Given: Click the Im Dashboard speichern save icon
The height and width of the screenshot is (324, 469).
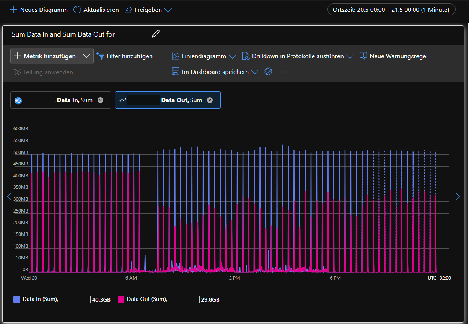Looking at the screenshot, I should point(176,72).
